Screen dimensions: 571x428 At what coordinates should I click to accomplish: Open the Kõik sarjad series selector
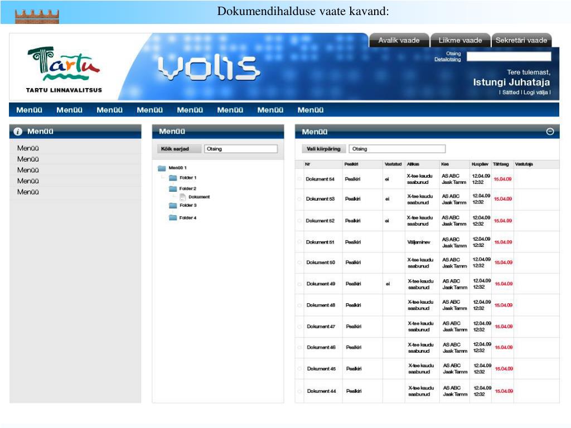point(179,149)
